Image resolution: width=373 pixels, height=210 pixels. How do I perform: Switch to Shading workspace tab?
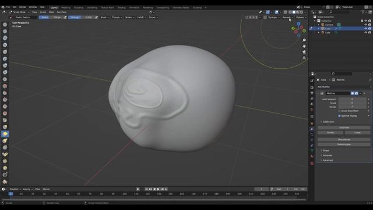click(122, 8)
